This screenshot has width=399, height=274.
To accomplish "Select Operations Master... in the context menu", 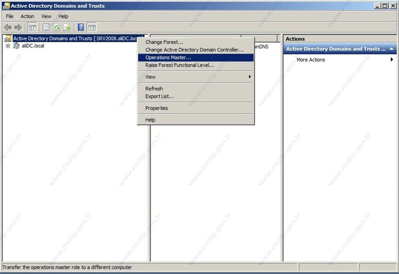I will [196, 57].
